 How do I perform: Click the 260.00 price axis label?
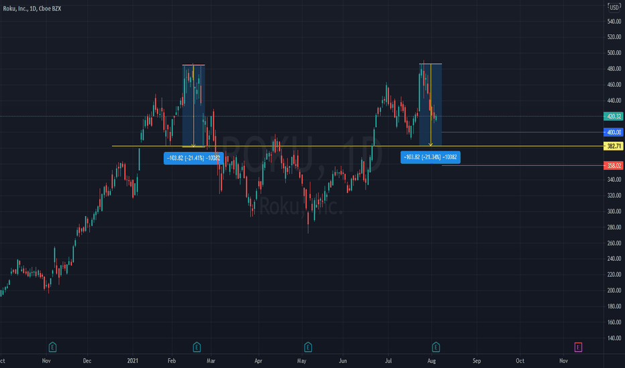coord(614,243)
